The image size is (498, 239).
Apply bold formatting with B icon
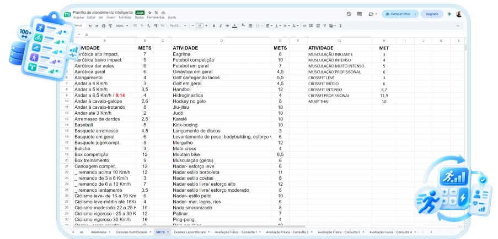click(x=214, y=26)
